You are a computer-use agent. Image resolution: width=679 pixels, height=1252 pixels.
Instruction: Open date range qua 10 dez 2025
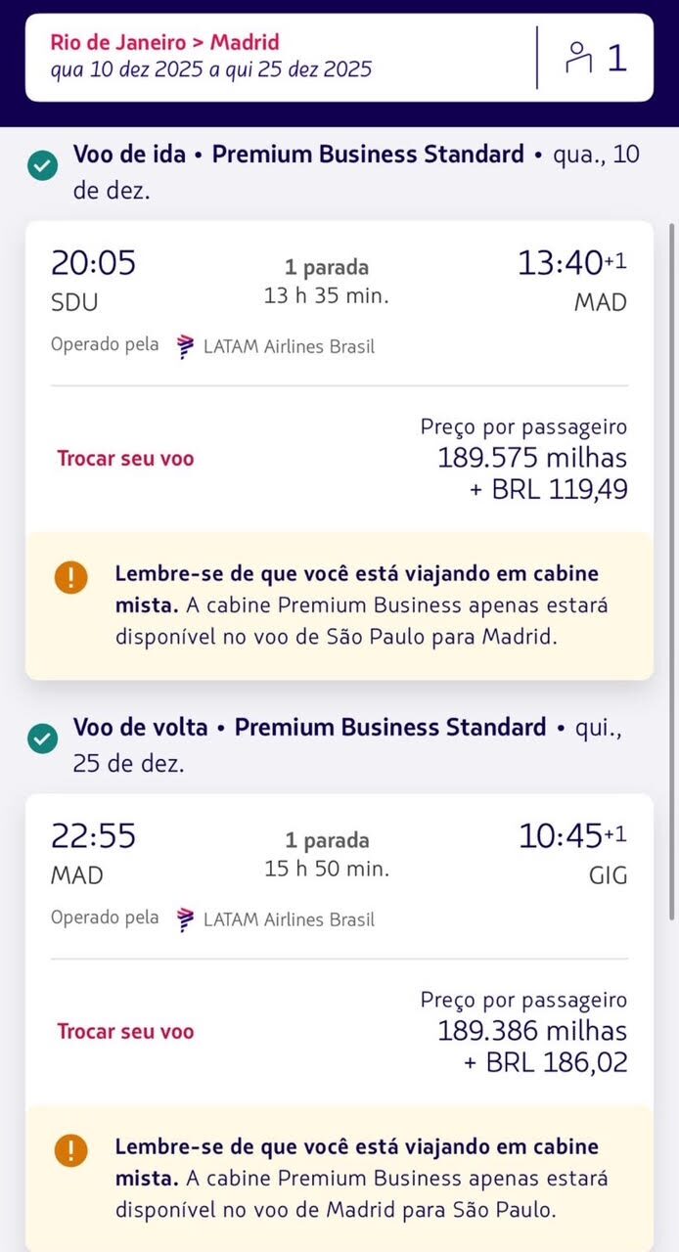(210, 69)
